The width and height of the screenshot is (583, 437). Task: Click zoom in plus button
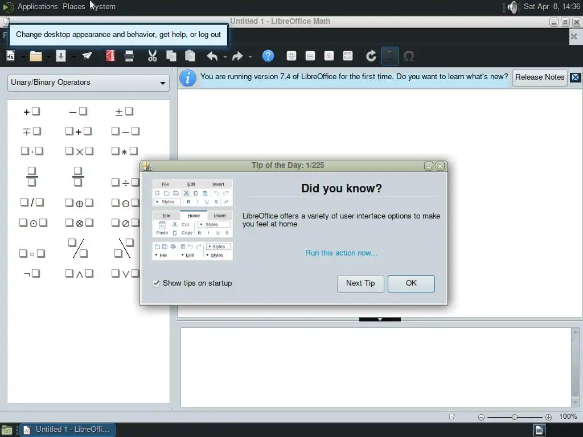coord(548,417)
